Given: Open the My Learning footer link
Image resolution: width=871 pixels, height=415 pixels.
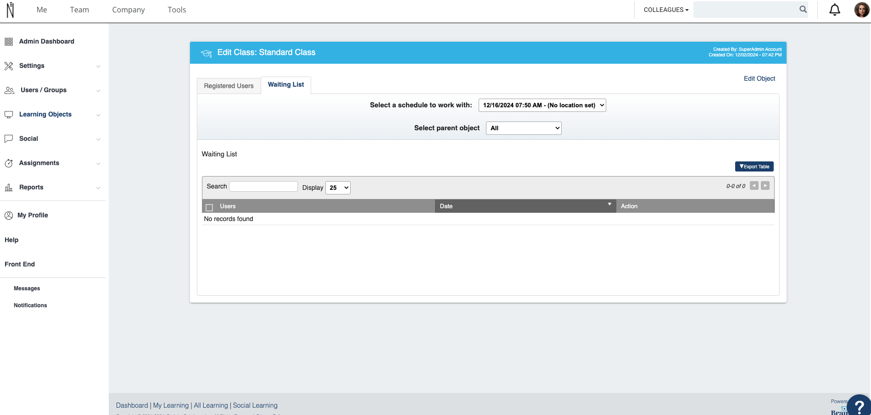Looking at the screenshot, I should (x=171, y=405).
